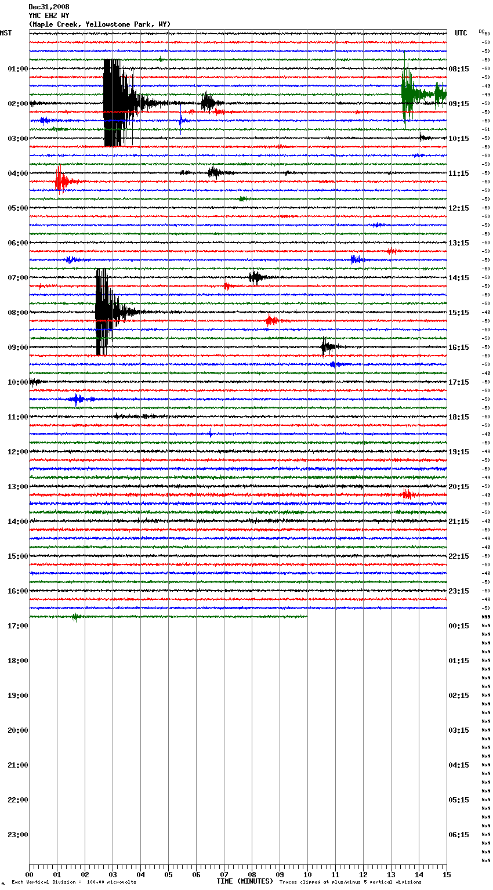Viewport: 493px width, 890px height.
Task: Click the UTC timezone heading
Action: [461, 33]
